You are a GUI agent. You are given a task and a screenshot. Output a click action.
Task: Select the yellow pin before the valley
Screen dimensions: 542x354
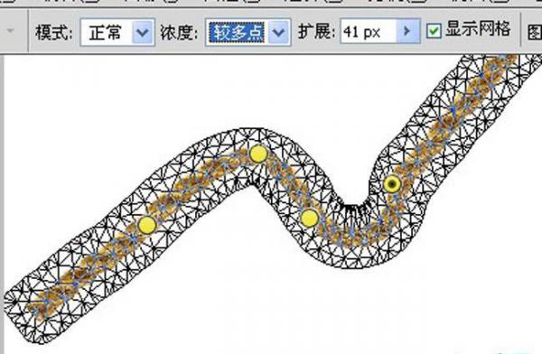coord(309,219)
